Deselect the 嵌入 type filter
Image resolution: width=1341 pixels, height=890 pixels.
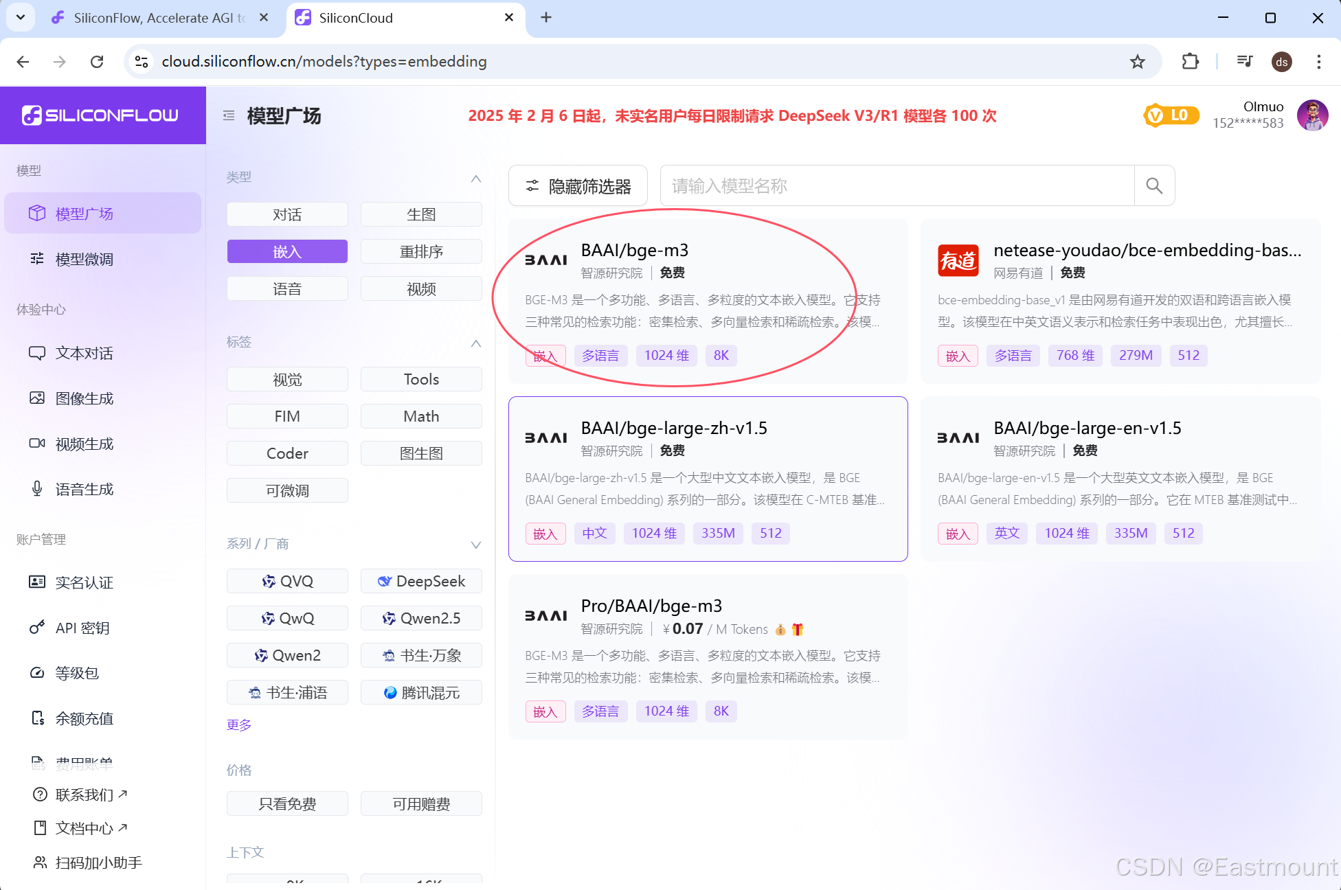[287, 251]
